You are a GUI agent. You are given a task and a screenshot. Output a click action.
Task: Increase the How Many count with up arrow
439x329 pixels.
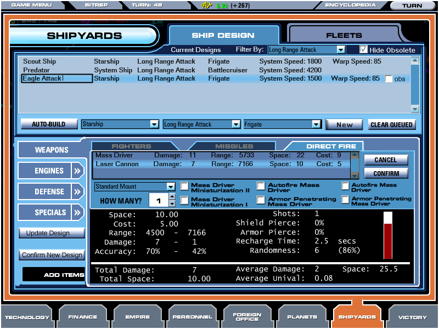tap(172, 197)
